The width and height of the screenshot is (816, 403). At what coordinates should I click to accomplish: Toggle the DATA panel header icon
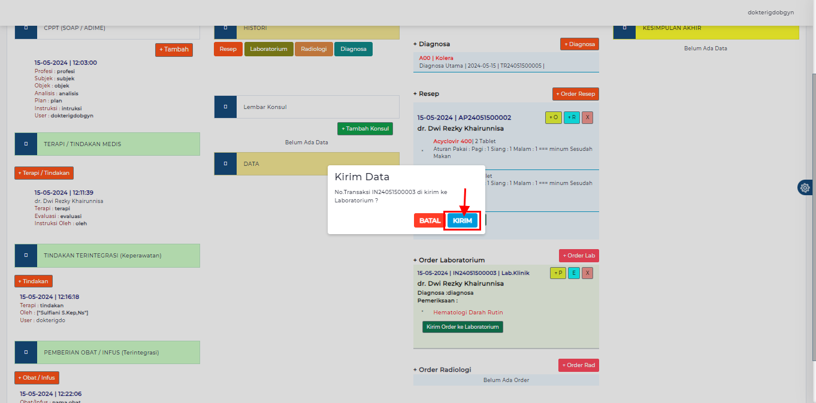(x=225, y=163)
